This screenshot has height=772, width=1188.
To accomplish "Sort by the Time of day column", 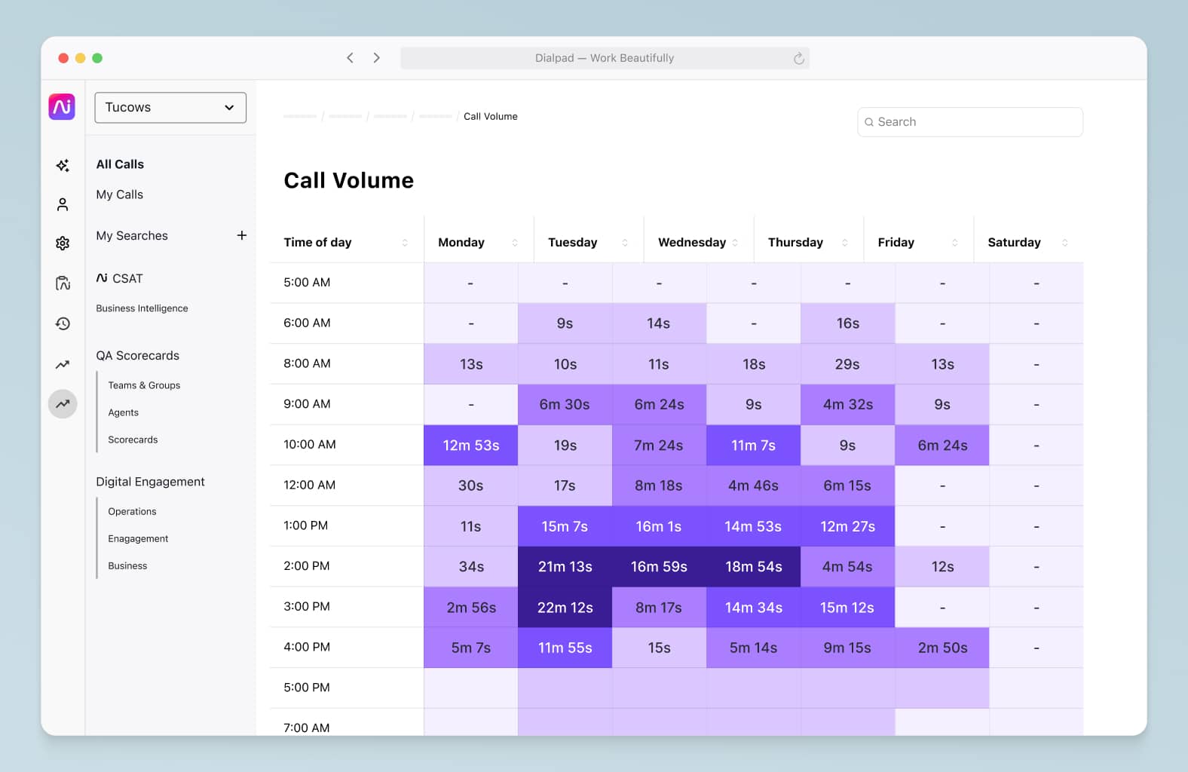I will pos(405,242).
